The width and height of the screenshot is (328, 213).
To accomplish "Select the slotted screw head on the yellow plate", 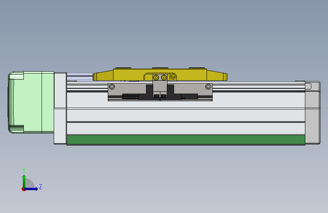I will 173,77.
